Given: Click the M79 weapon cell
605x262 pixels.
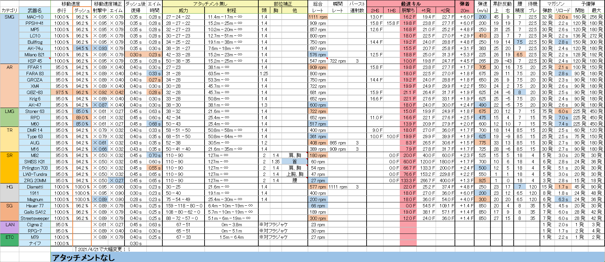Looking at the screenshot, I should [35, 237].
